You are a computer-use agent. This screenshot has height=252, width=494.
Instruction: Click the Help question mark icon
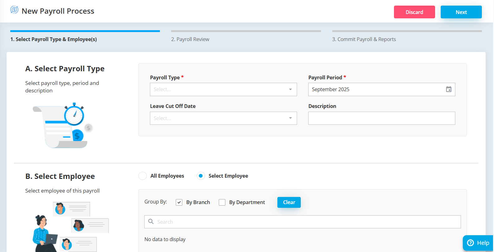[x=470, y=243]
